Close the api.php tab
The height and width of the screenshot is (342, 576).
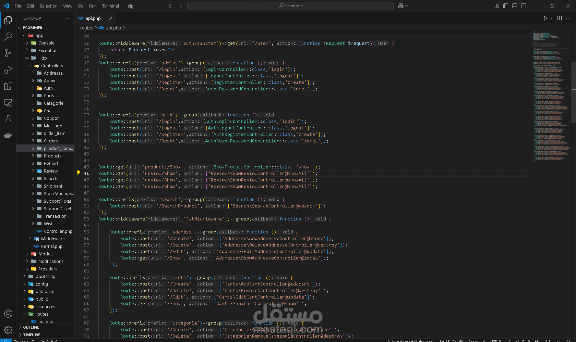tap(111, 18)
